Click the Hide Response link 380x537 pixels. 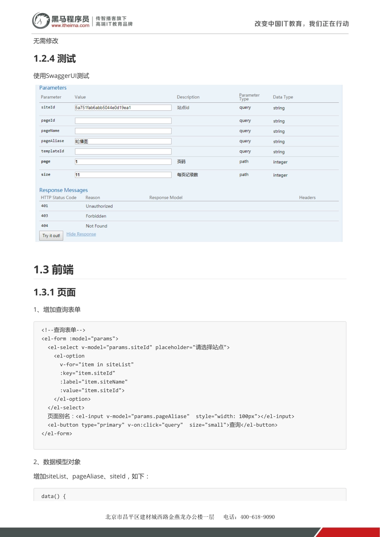(x=81, y=234)
